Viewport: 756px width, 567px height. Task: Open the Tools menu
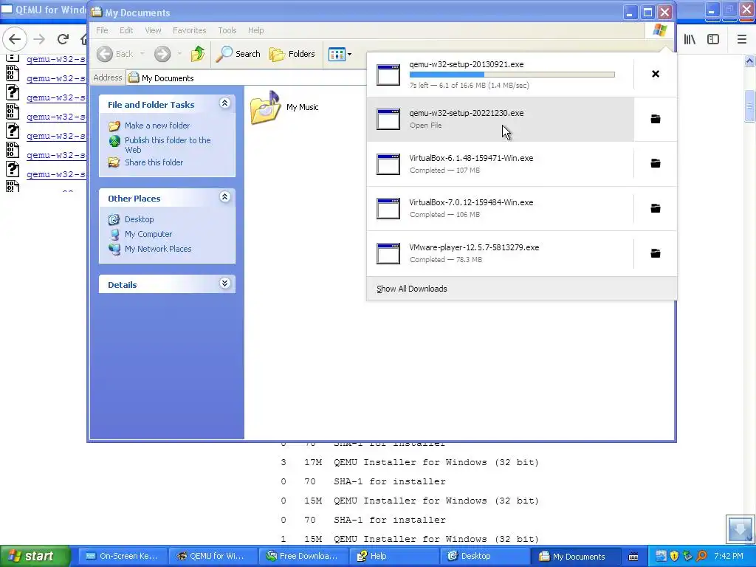point(227,30)
